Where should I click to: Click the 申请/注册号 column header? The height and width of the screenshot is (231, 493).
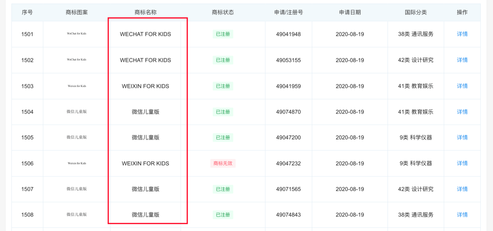tap(288, 13)
